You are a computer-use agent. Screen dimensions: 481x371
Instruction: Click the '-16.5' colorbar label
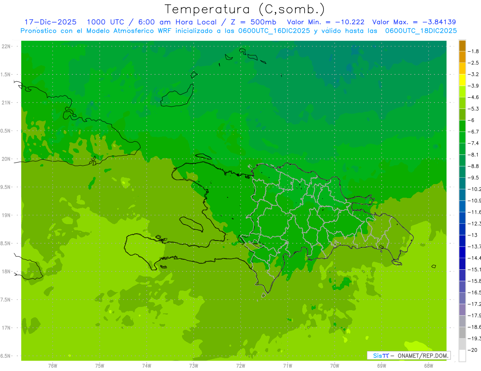tap(475, 293)
